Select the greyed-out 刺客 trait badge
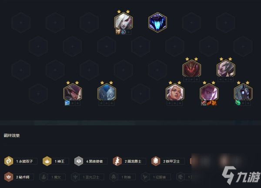Image resolution: width=261 pixels, height=188 pixels. coord(122,177)
